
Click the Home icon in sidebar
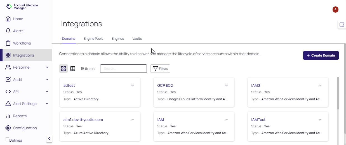click(8, 19)
